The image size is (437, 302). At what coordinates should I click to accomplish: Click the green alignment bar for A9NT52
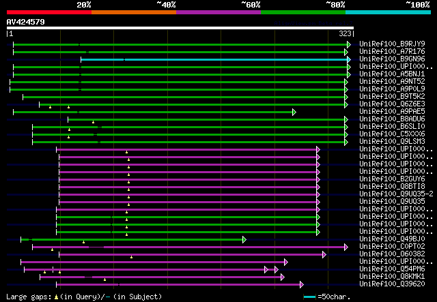(x=178, y=82)
